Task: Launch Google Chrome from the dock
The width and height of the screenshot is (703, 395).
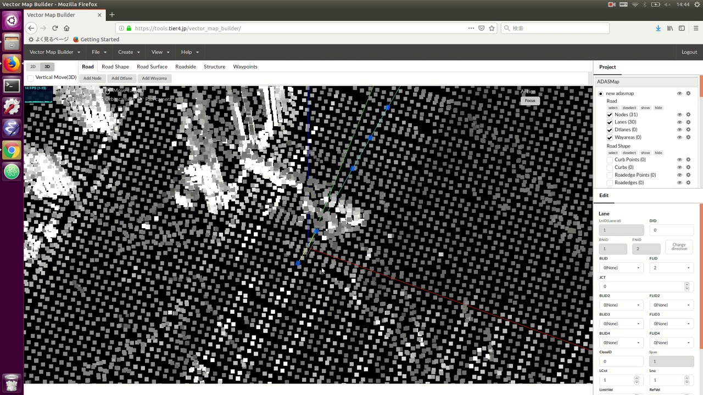Action: pos(12,150)
